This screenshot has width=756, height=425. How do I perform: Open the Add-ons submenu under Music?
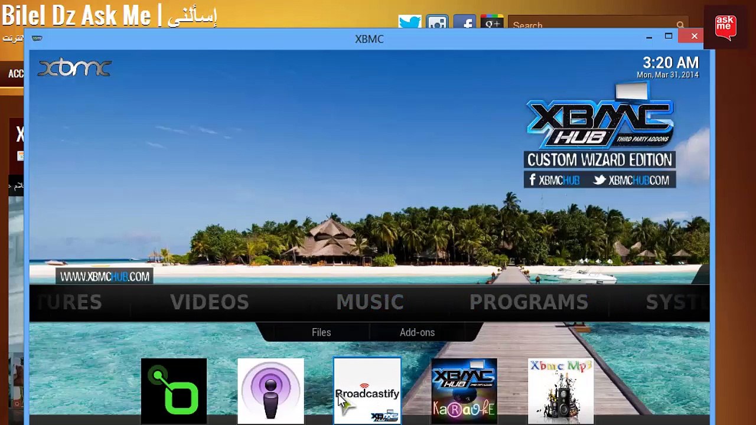click(x=417, y=332)
